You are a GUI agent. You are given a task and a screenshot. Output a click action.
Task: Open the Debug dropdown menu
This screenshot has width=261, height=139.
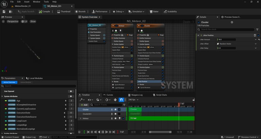(119, 12)
